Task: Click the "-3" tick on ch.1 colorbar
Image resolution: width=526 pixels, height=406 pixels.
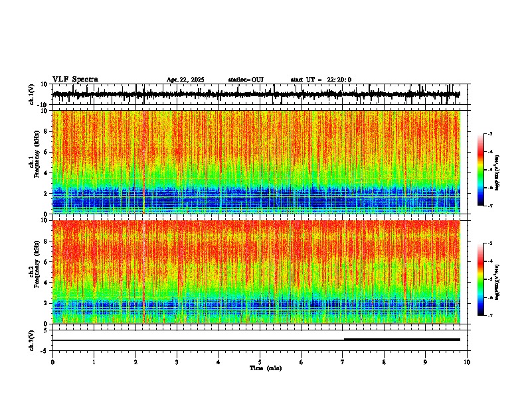Action: 489,134
